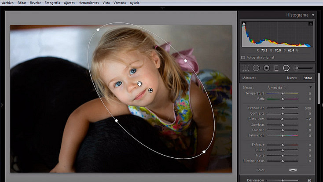The width and height of the screenshot is (323, 182).
Task: Open the Herramientas menu
Action: (88, 3)
